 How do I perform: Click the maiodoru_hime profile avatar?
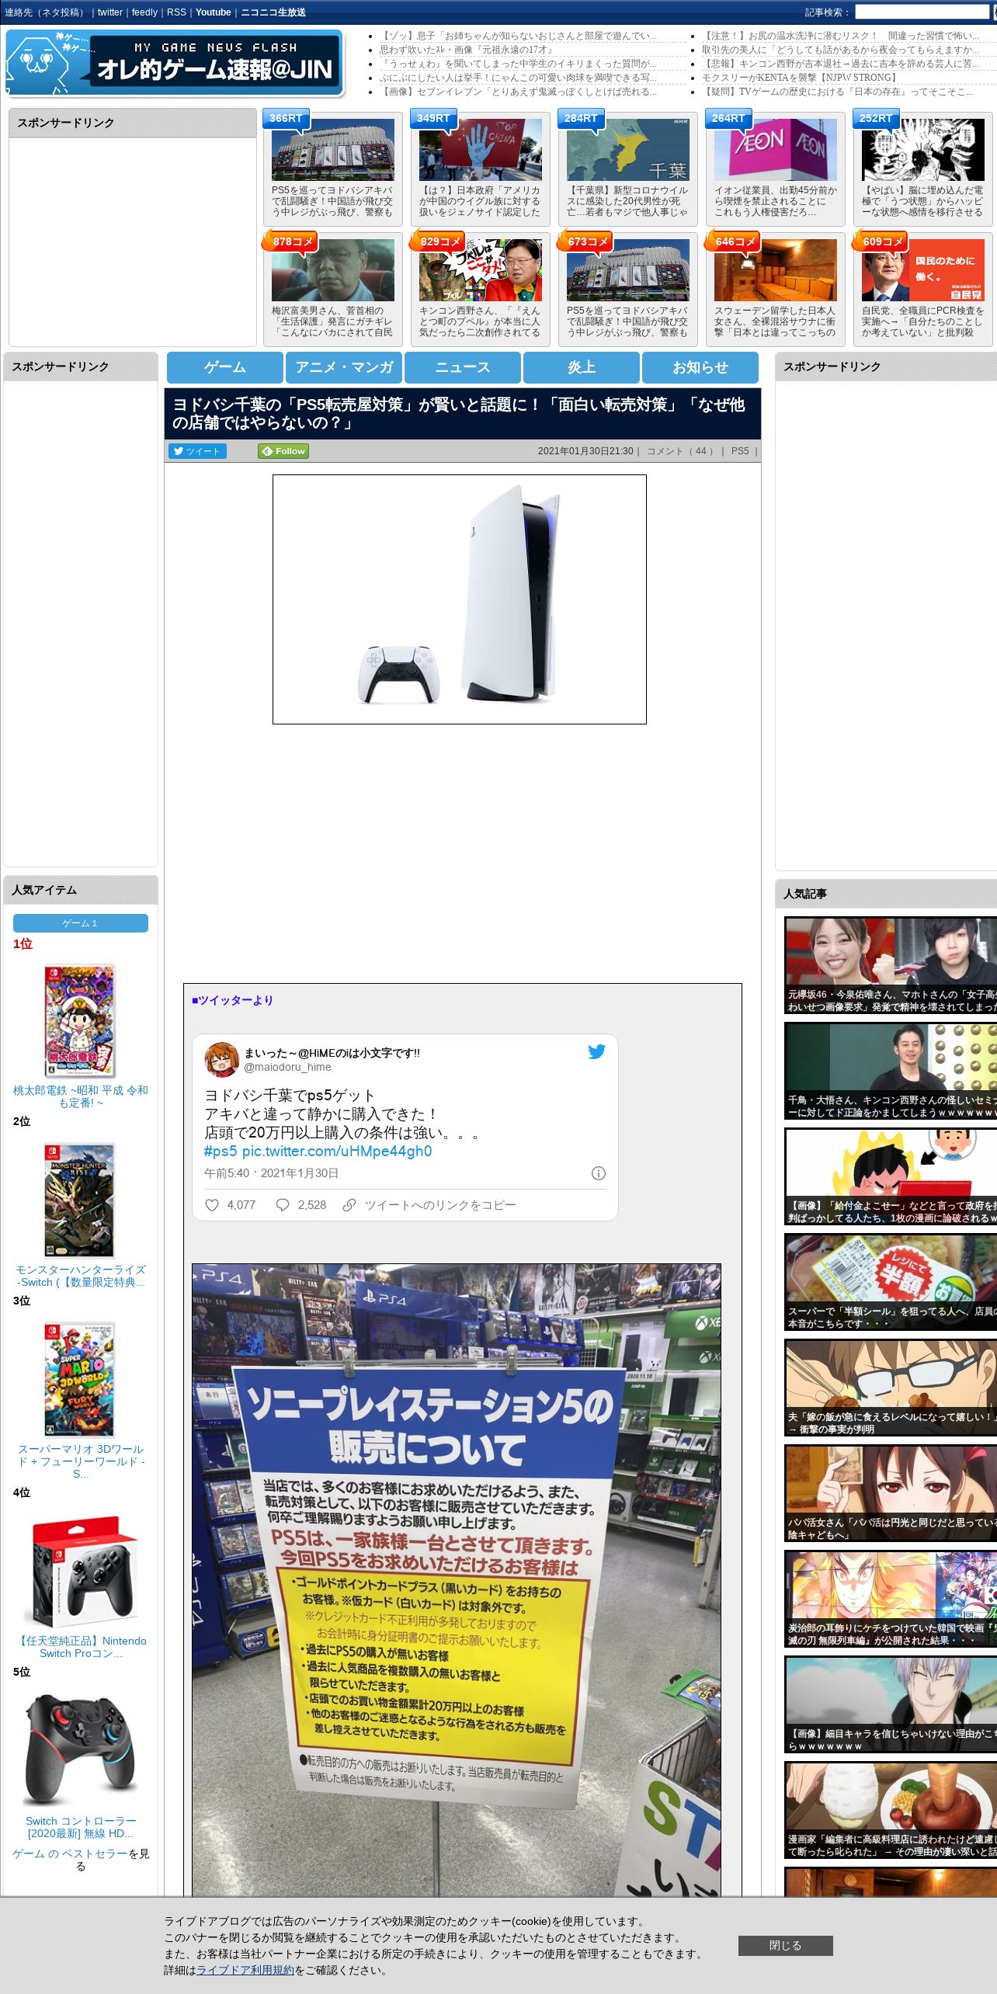(x=221, y=1059)
